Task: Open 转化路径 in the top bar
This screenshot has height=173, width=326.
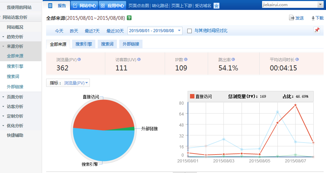Action: coord(160,5)
